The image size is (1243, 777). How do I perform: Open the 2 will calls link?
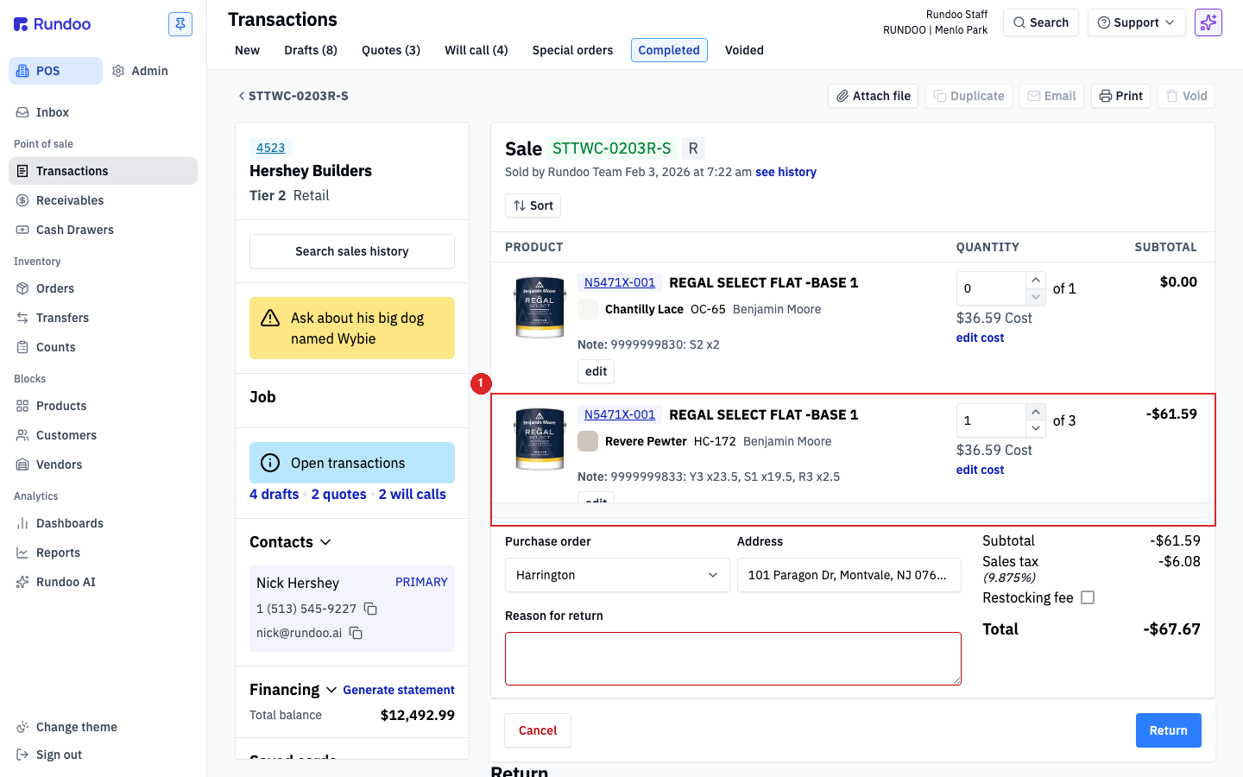pyautogui.click(x=413, y=495)
